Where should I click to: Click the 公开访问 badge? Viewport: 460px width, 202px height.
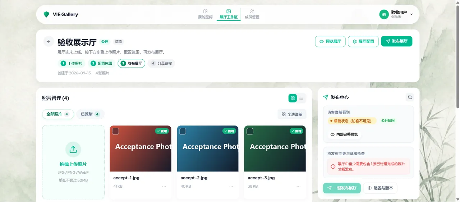click(x=388, y=121)
